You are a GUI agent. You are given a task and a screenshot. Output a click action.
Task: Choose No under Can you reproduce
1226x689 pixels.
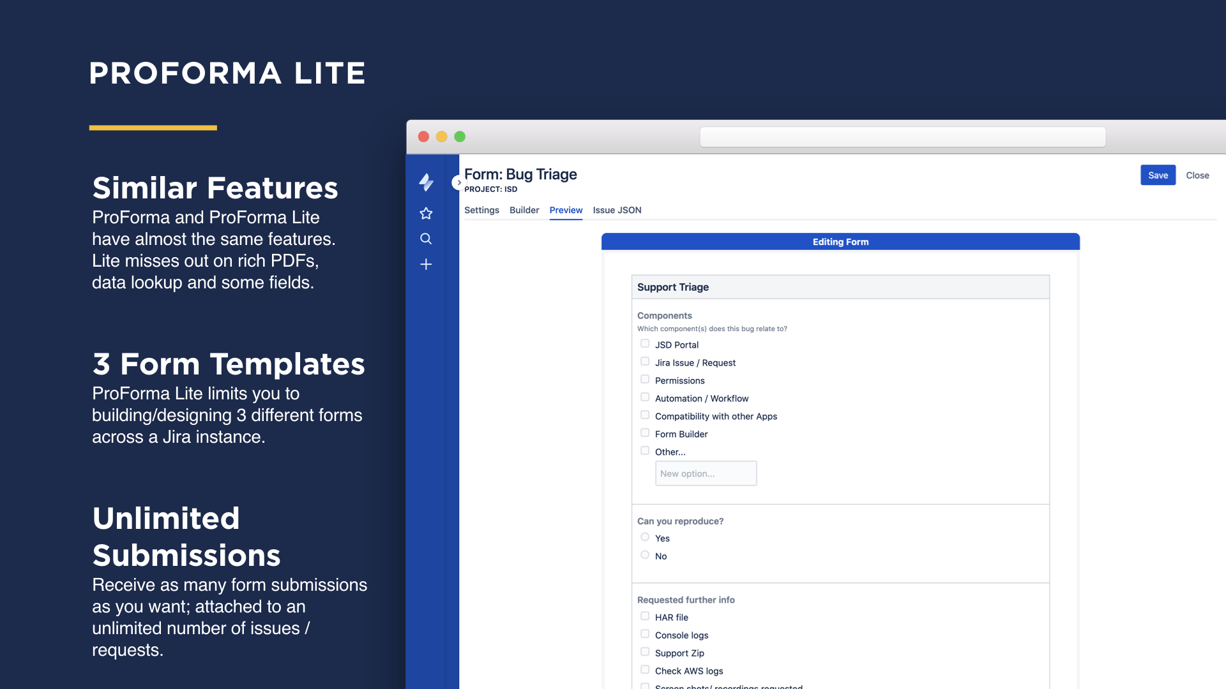645,554
